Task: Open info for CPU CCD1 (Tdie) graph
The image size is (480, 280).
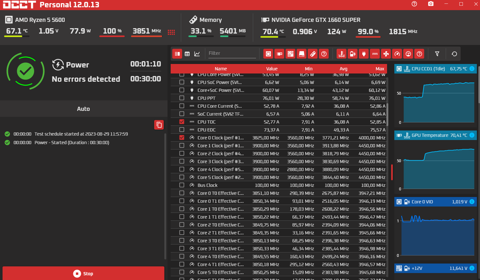Action: pyautogui.click(x=472, y=69)
